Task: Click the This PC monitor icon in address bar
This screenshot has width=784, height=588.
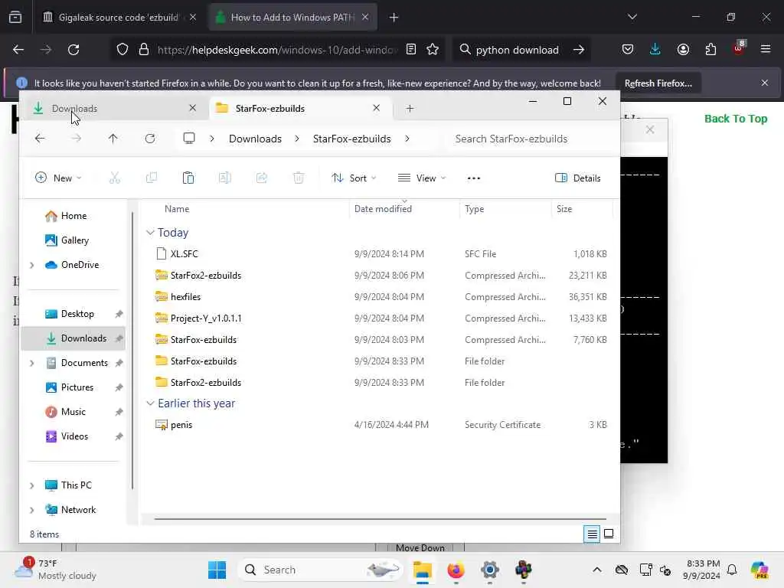Action: 189,139
